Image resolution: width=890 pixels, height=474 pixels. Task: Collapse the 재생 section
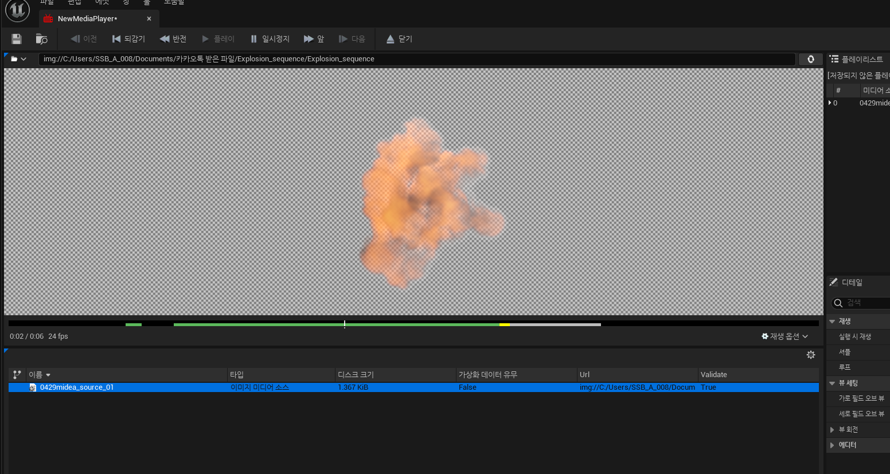click(832, 322)
